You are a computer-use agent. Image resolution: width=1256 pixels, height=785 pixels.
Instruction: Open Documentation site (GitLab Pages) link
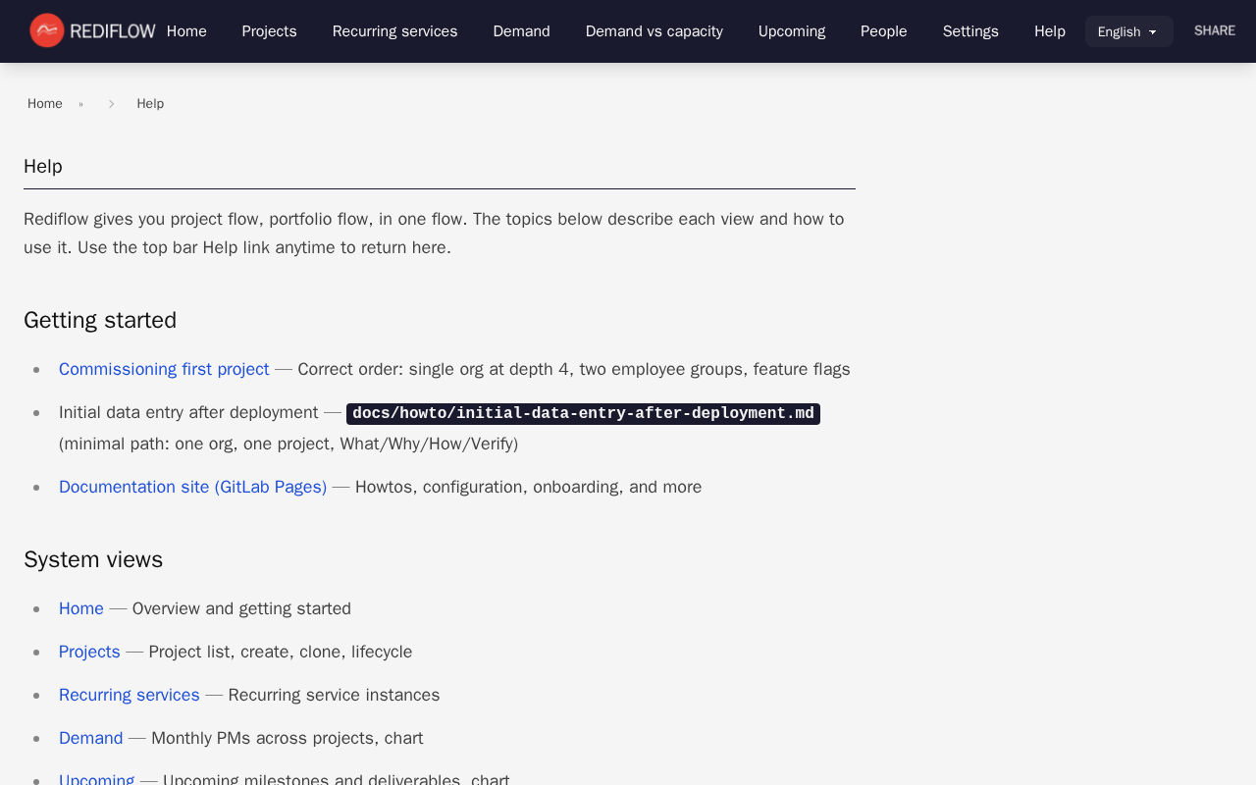[x=192, y=487]
